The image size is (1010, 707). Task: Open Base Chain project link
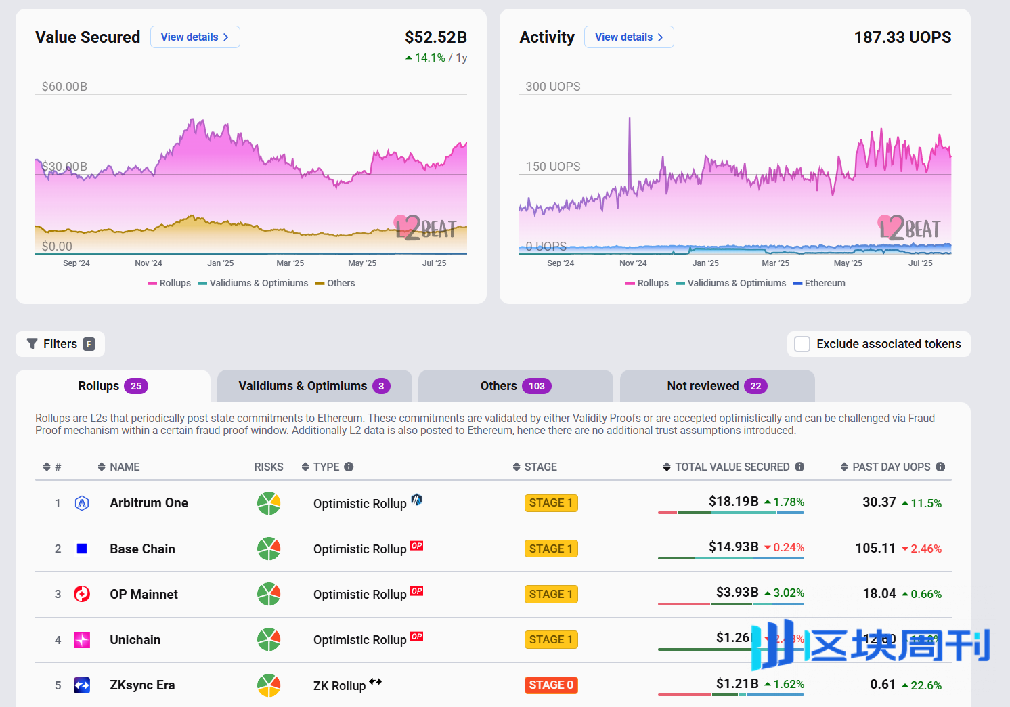coord(142,549)
